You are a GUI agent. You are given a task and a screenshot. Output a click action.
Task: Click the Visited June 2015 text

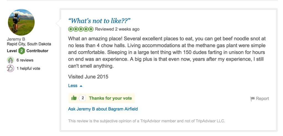(88, 77)
